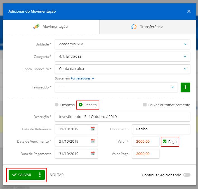This screenshot has height=189, width=198.
Task: Open the Favorecido dropdown
Action: click(x=116, y=87)
